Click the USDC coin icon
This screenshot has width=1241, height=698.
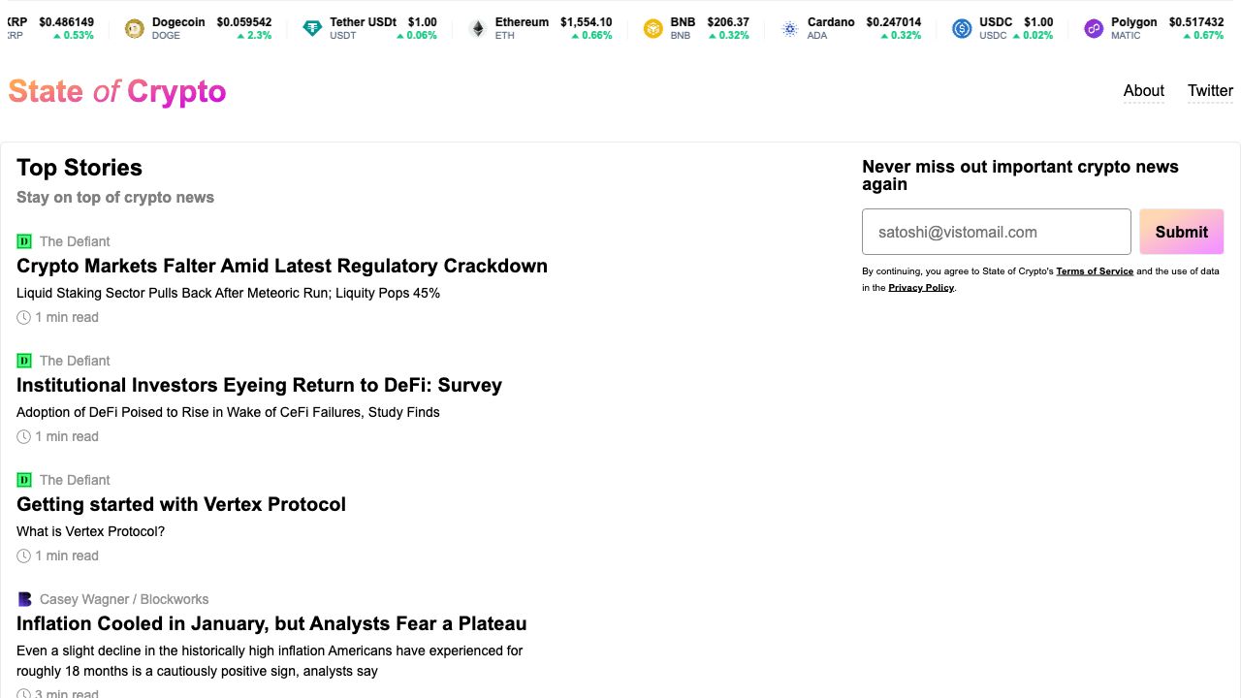962,29
